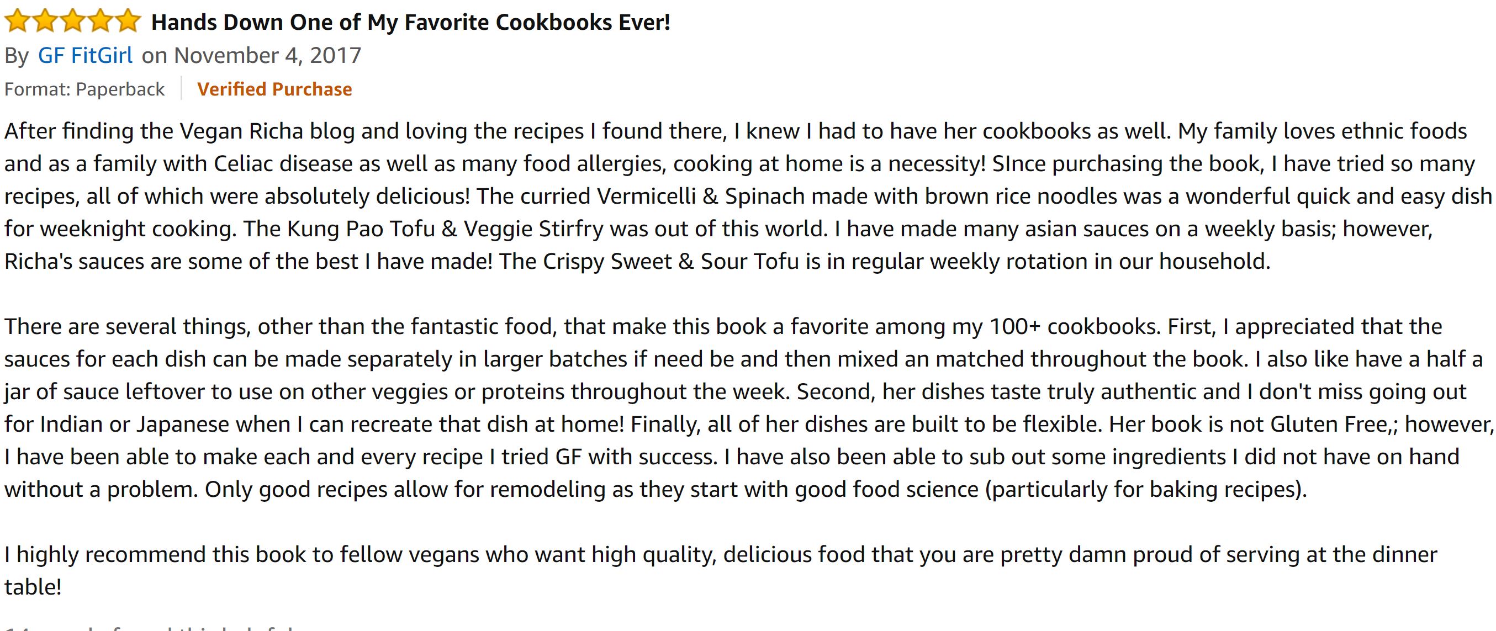
Task: Click the 'Vegan Richa blog' mention
Action: tap(267, 132)
